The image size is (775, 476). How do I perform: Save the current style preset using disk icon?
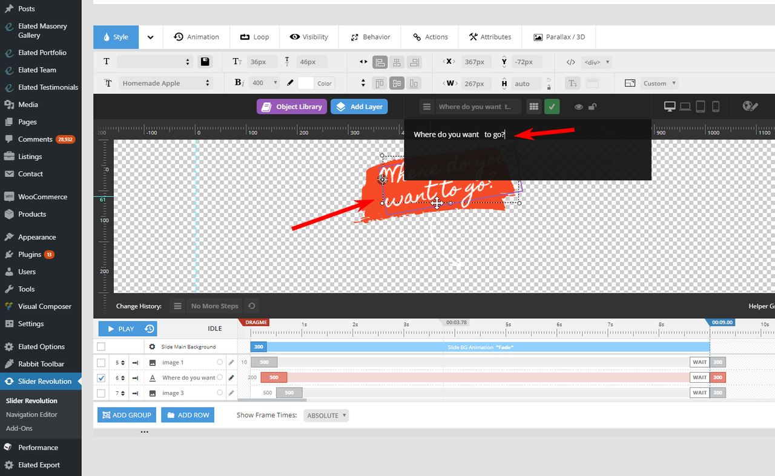pyautogui.click(x=205, y=62)
